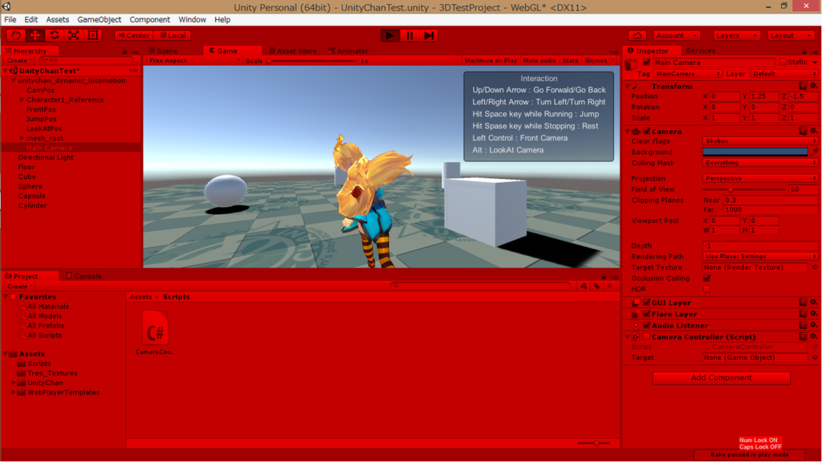Open the Layers dropdown in toolbar
The image size is (822, 462).
click(x=736, y=35)
